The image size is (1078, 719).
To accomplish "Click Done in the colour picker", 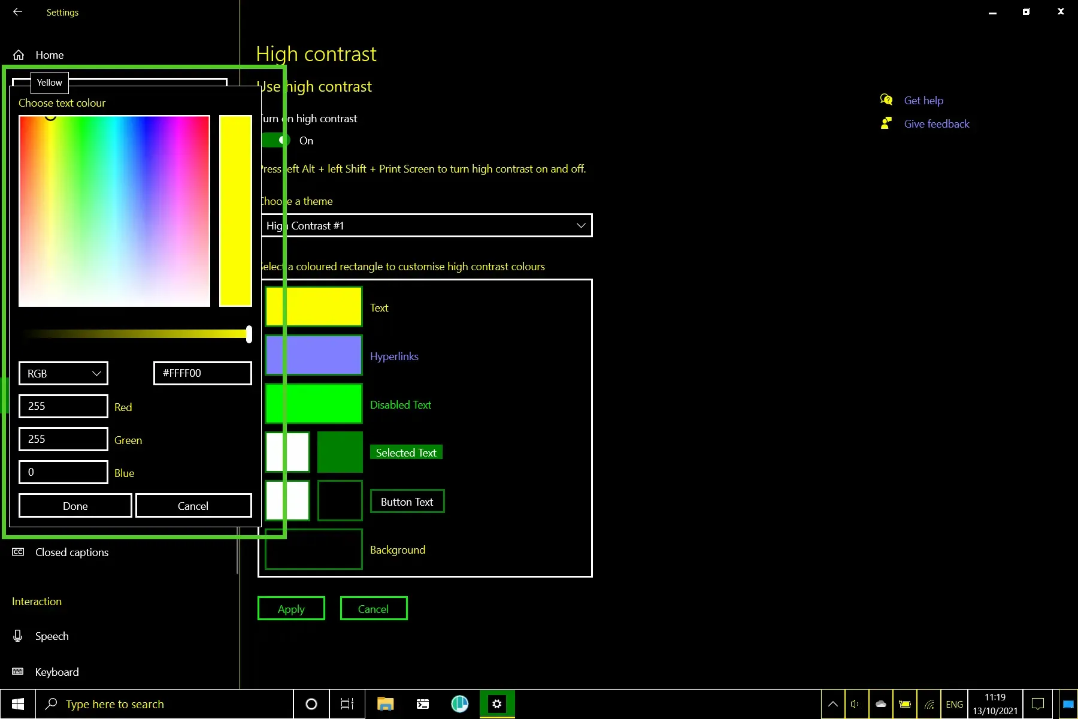I will (x=75, y=506).
